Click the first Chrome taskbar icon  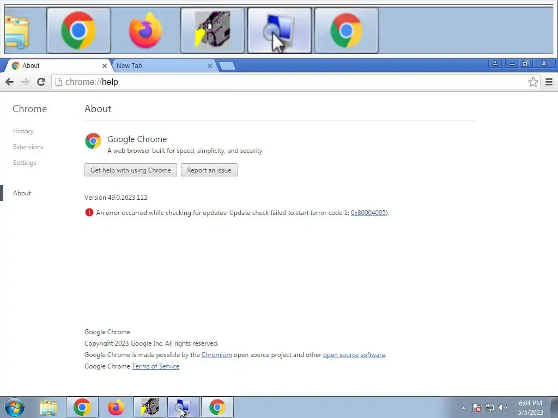point(82,407)
